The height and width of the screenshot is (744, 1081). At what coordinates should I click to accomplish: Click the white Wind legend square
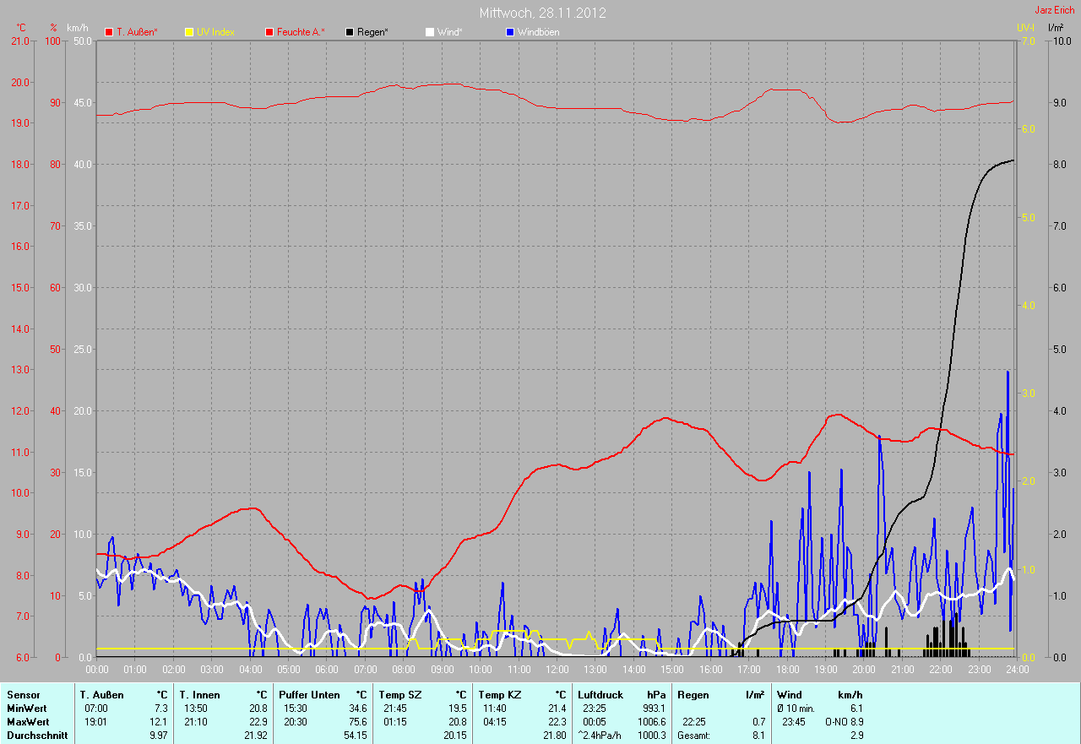430,32
